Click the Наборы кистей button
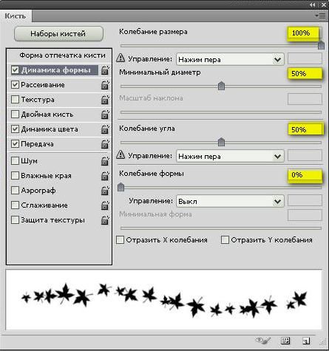329x351 pixels. (x=58, y=34)
